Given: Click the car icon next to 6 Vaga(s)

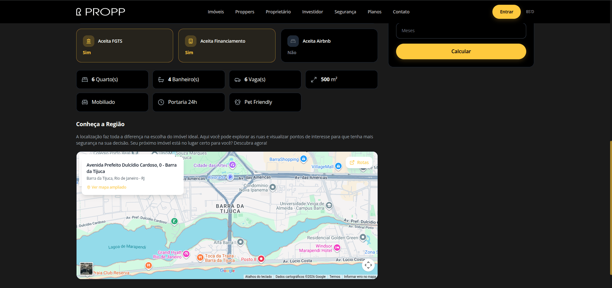Looking at the screenshot, I should 238,80.
